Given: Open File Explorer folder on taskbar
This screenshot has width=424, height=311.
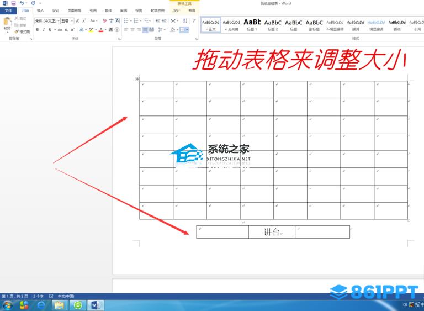Looking at the screenshot, I should [x=59, y=305].
